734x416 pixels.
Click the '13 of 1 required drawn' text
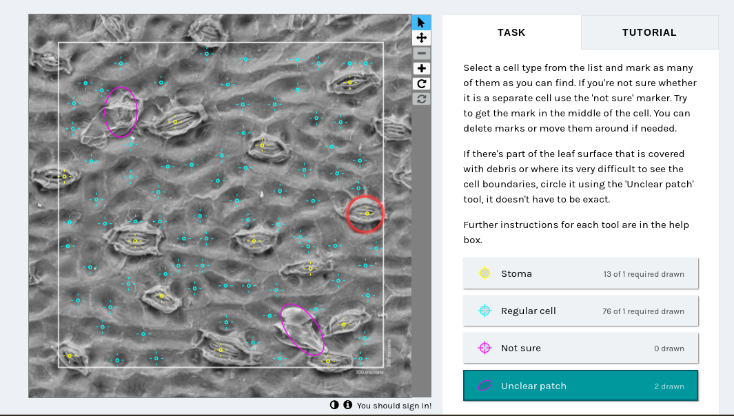(644, 274)
